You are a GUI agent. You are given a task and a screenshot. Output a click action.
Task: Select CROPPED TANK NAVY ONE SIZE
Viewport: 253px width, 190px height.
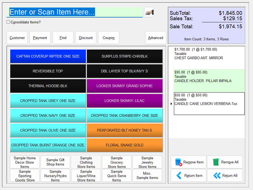point(48,115)
